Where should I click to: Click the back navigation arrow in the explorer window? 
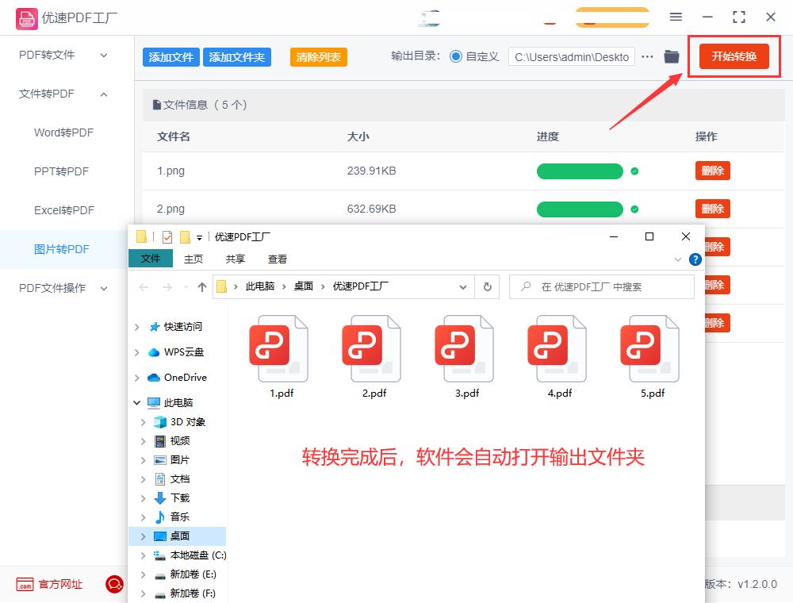point(142,286)
